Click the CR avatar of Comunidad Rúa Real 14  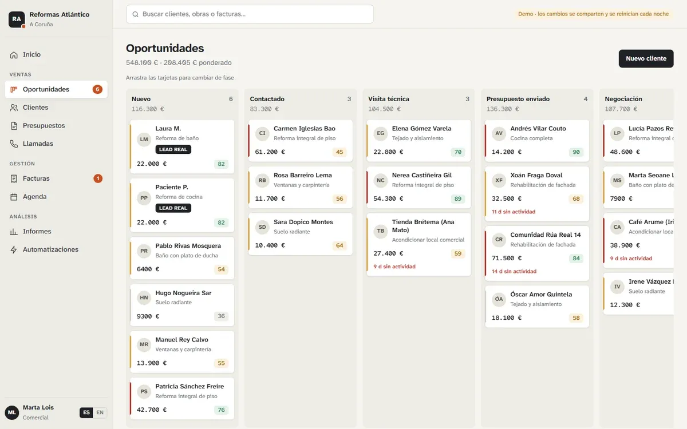[499, 240]
